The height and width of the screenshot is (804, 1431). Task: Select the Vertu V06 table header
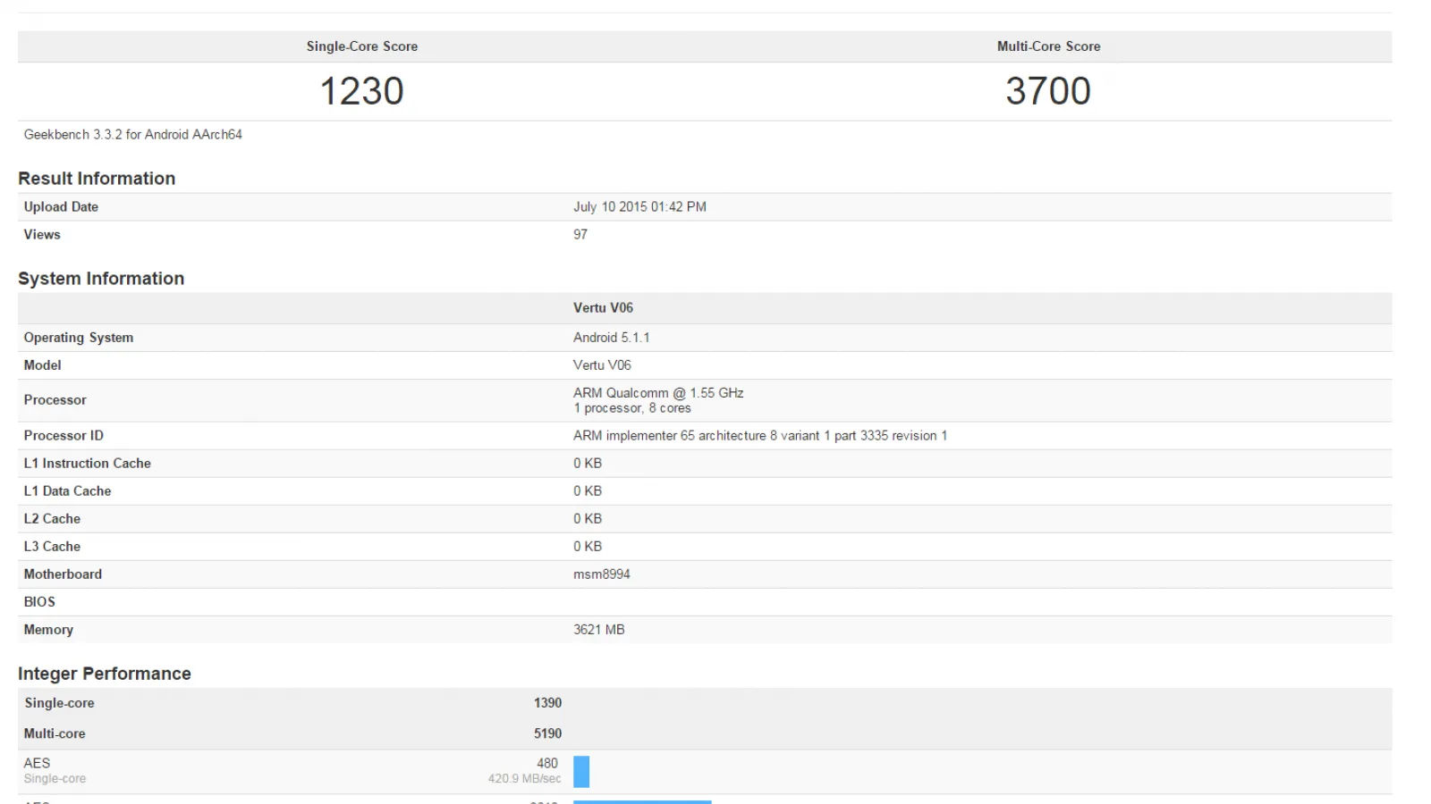click(x=603, y=307)
